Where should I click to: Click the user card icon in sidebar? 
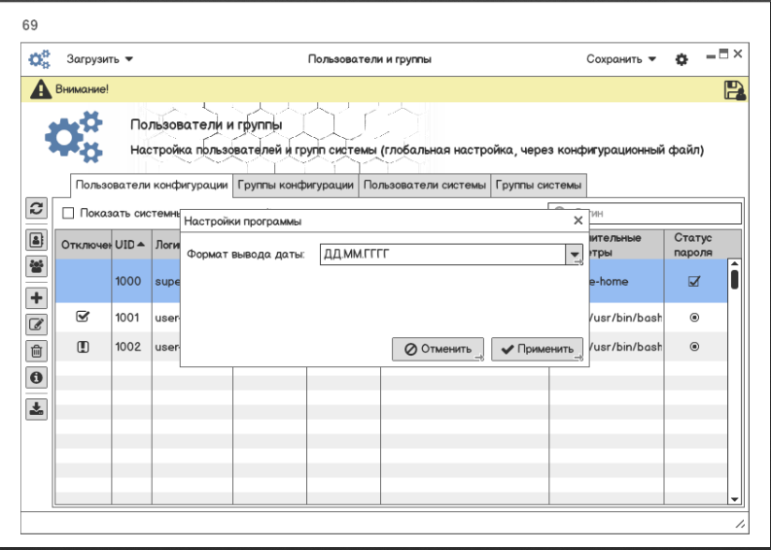35,238
